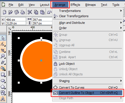Click the Copy icon
The height and width of the screenshot is (103, 125).
coord(36,12)
